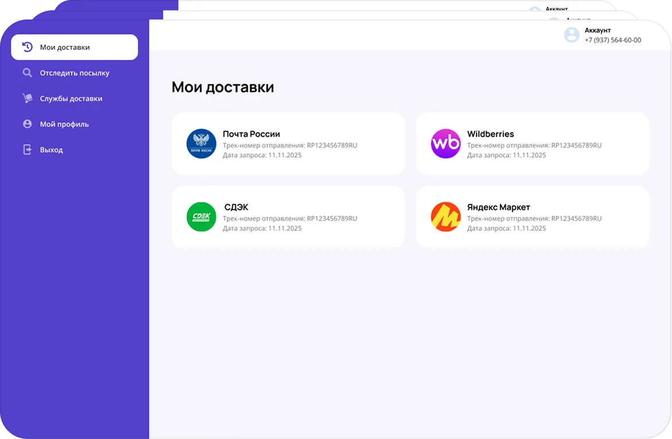672x439 pixels.
Task: Click the Аккаунт label in header
Action: coord(597,30)
